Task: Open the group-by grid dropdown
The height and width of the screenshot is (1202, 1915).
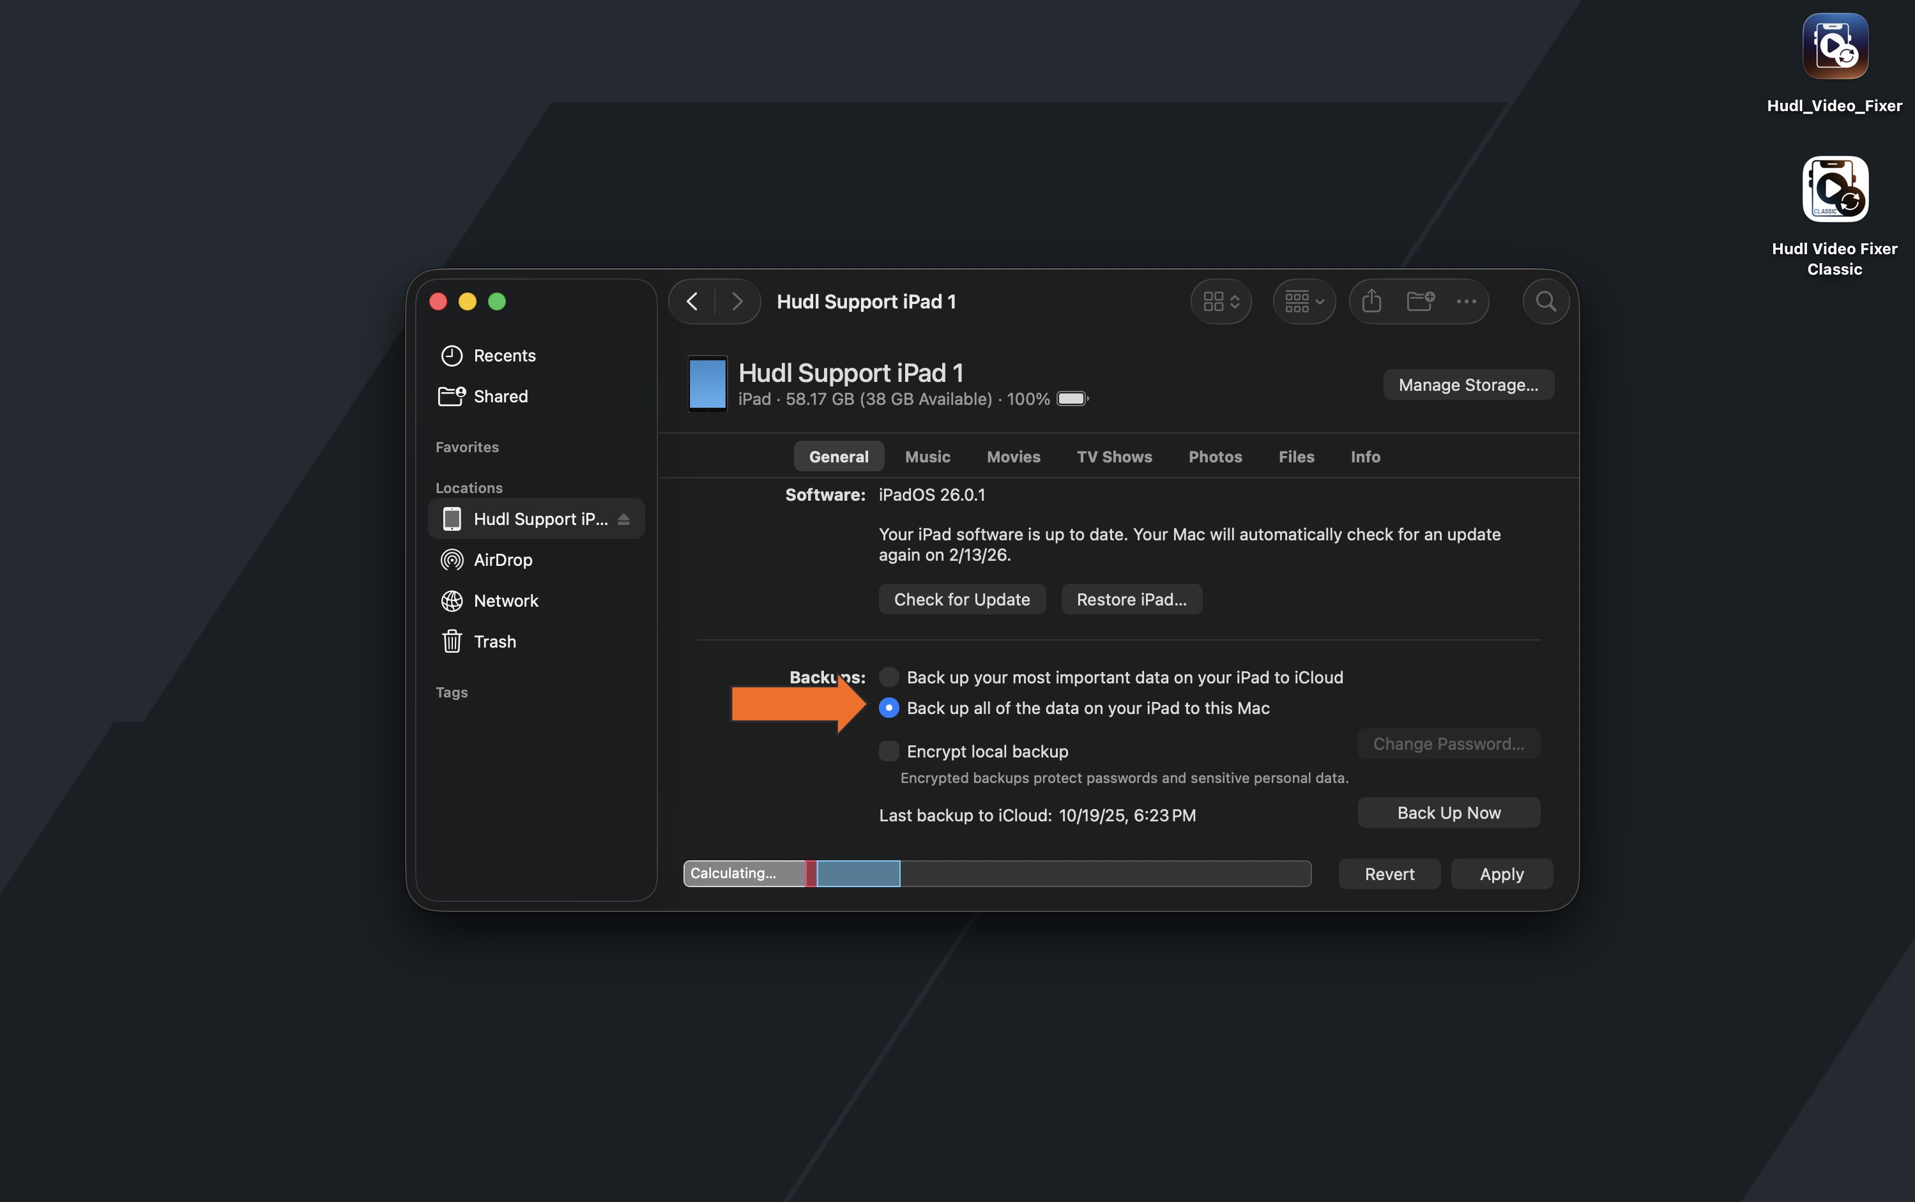Action: [x=1304, y=301]
